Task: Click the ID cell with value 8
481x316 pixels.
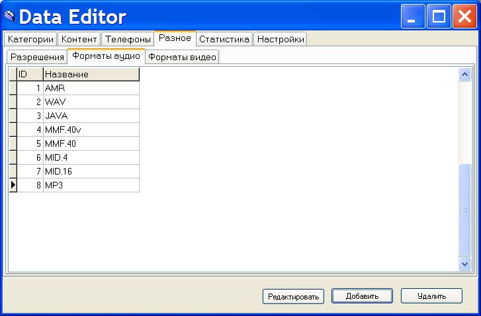Action: point(30,185)
